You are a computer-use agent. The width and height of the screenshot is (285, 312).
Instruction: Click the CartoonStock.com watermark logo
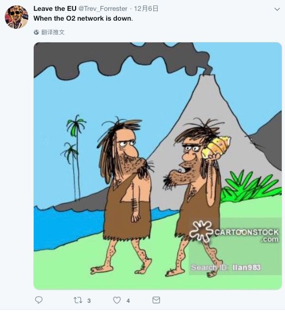234,232
